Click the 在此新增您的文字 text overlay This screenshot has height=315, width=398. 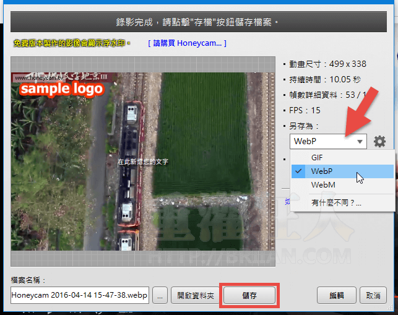[x=143, y=162]
